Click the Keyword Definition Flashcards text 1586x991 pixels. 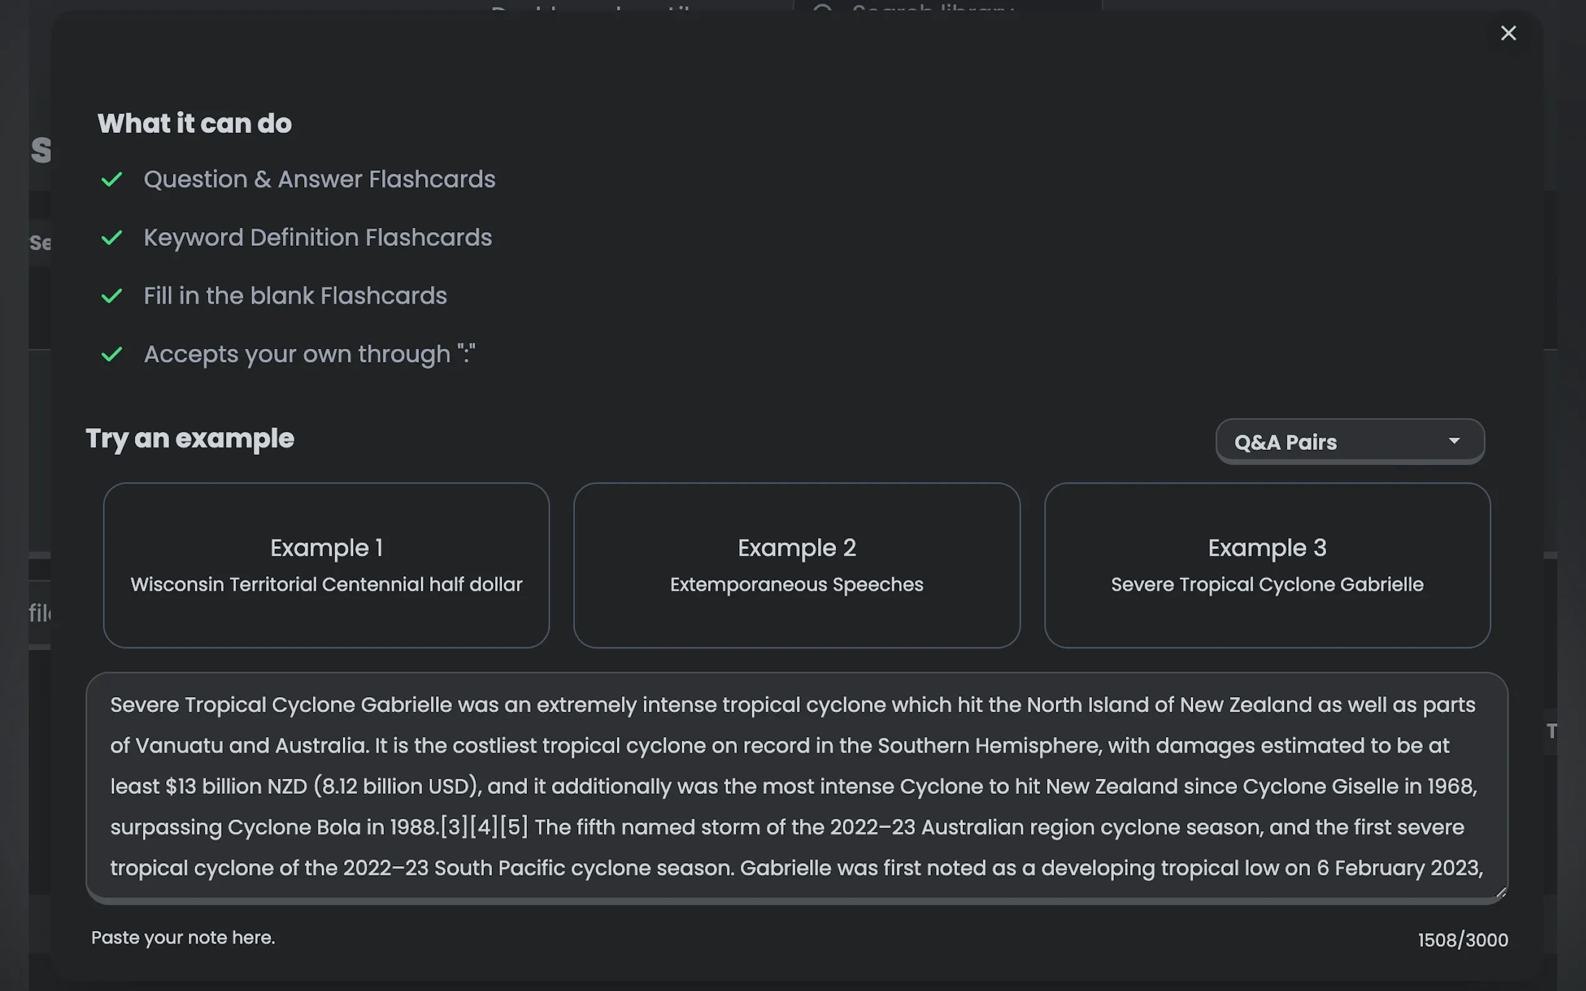click(x=317, y=237)
